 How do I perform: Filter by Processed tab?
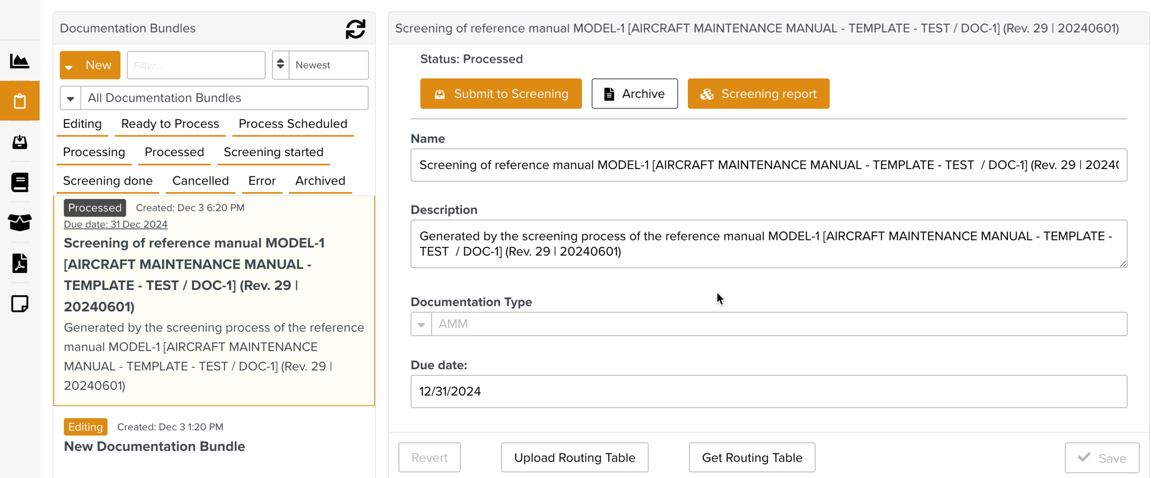(174, 152)
